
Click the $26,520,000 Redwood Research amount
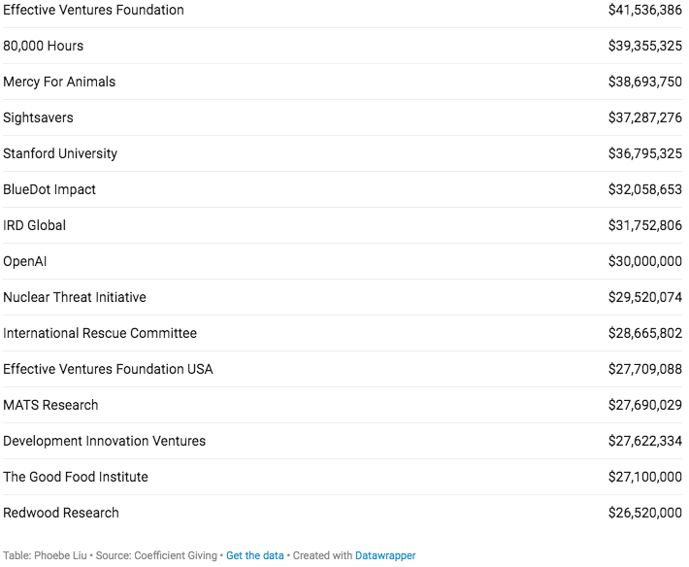pos(644,513)
